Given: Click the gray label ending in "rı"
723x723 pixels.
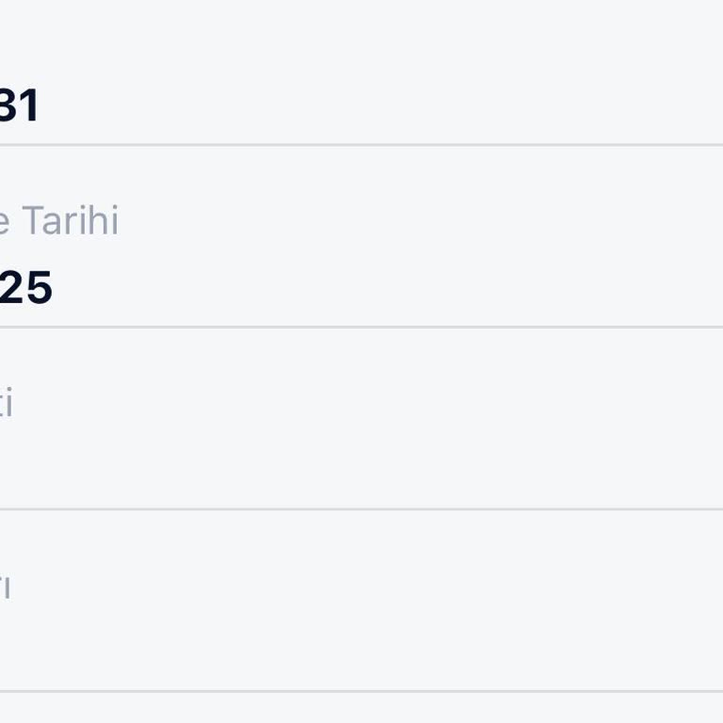Looking at the screenshot, I should point(5,586).
